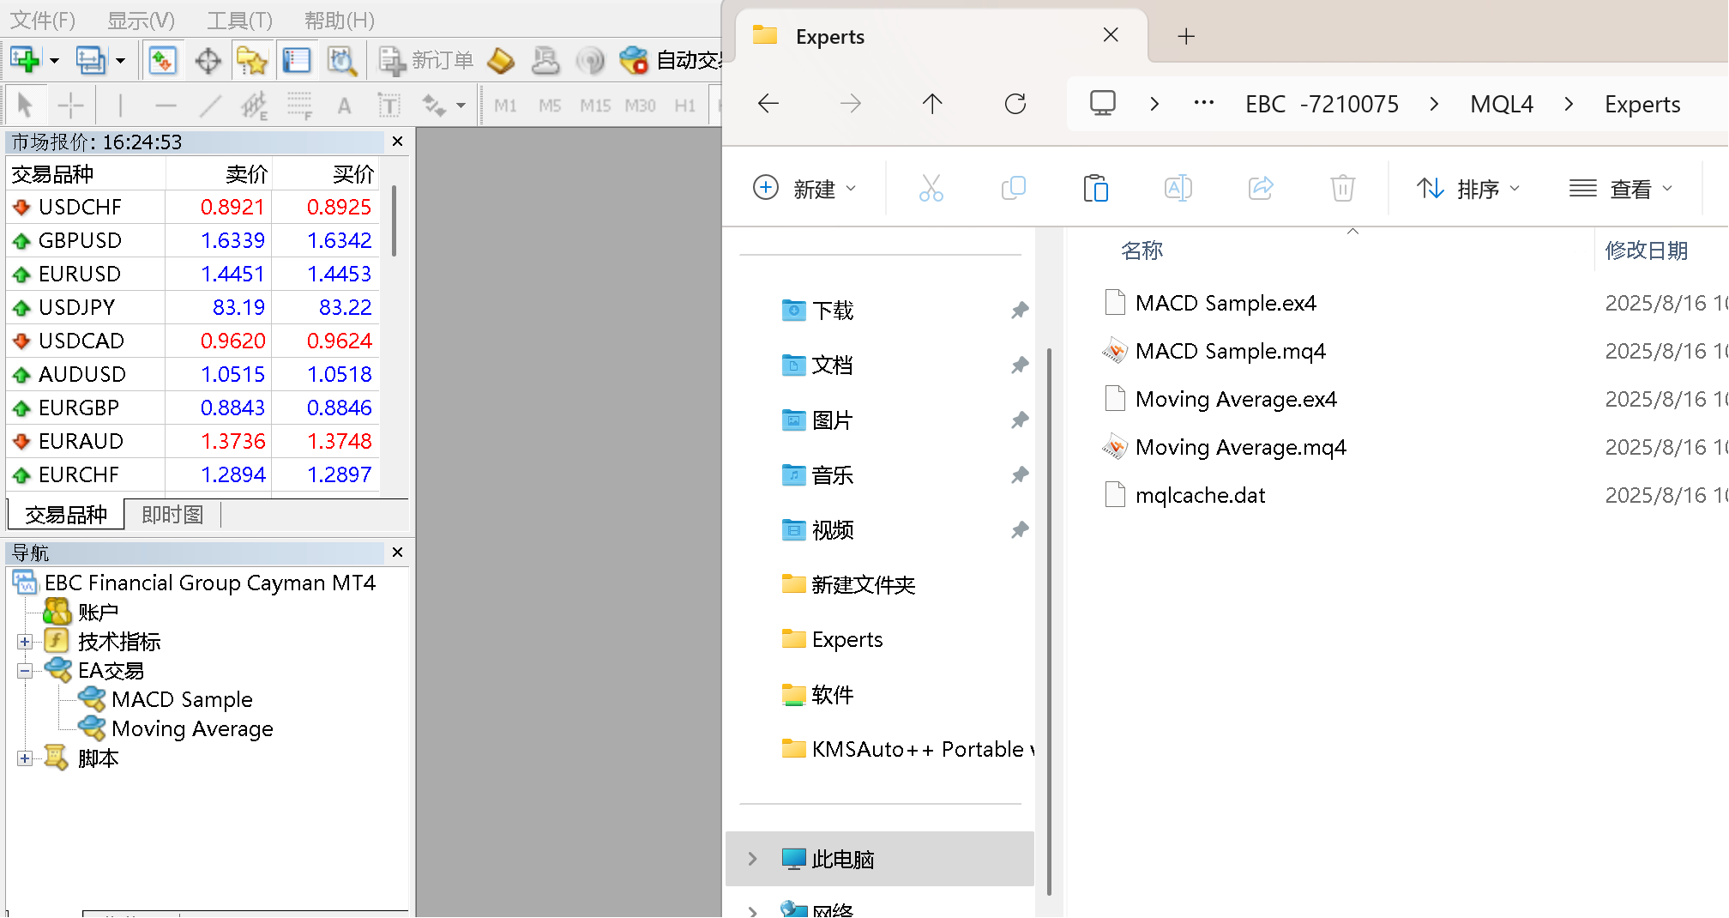Switch to the M15 timeframe
The width and height of the screenshot is (1729, 918).
pos(595,106)
